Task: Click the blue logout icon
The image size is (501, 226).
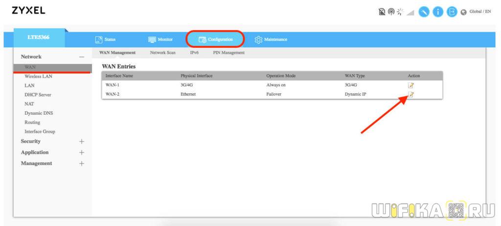Action: 452,12
